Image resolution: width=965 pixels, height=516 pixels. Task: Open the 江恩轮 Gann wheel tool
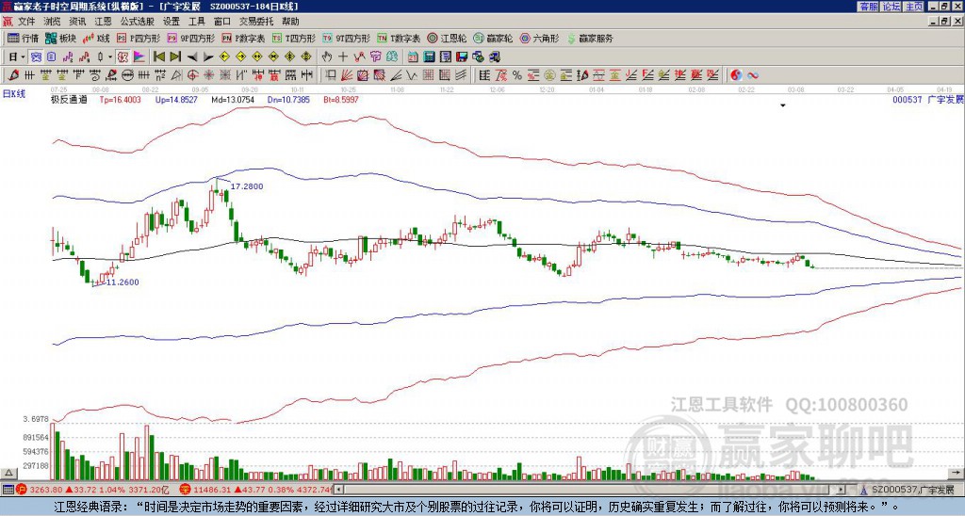[452, 39]
